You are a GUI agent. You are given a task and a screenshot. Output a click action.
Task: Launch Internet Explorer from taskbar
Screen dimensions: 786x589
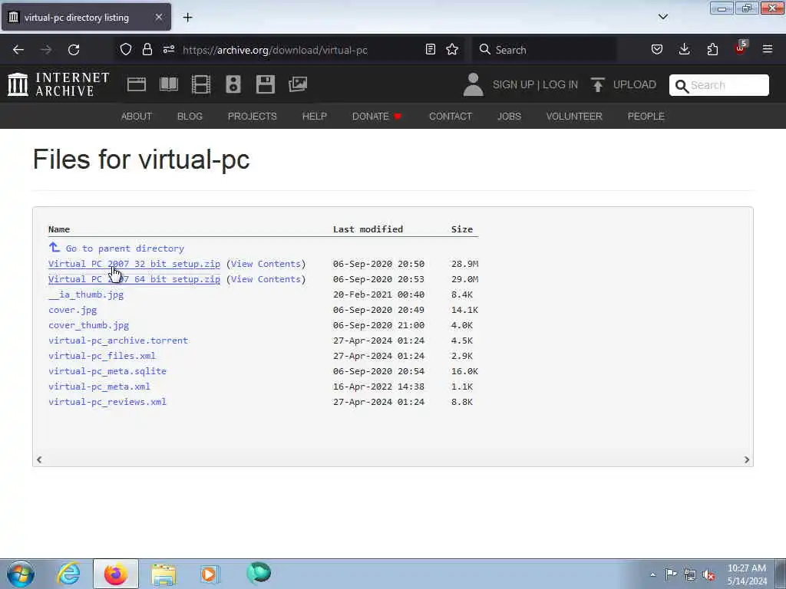[x=68, y=574]
